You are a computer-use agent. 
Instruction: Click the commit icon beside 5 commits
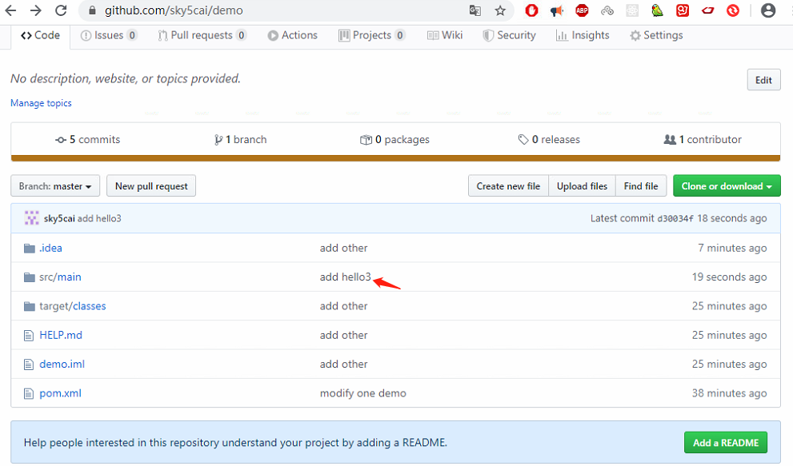(x=61, y=139)
